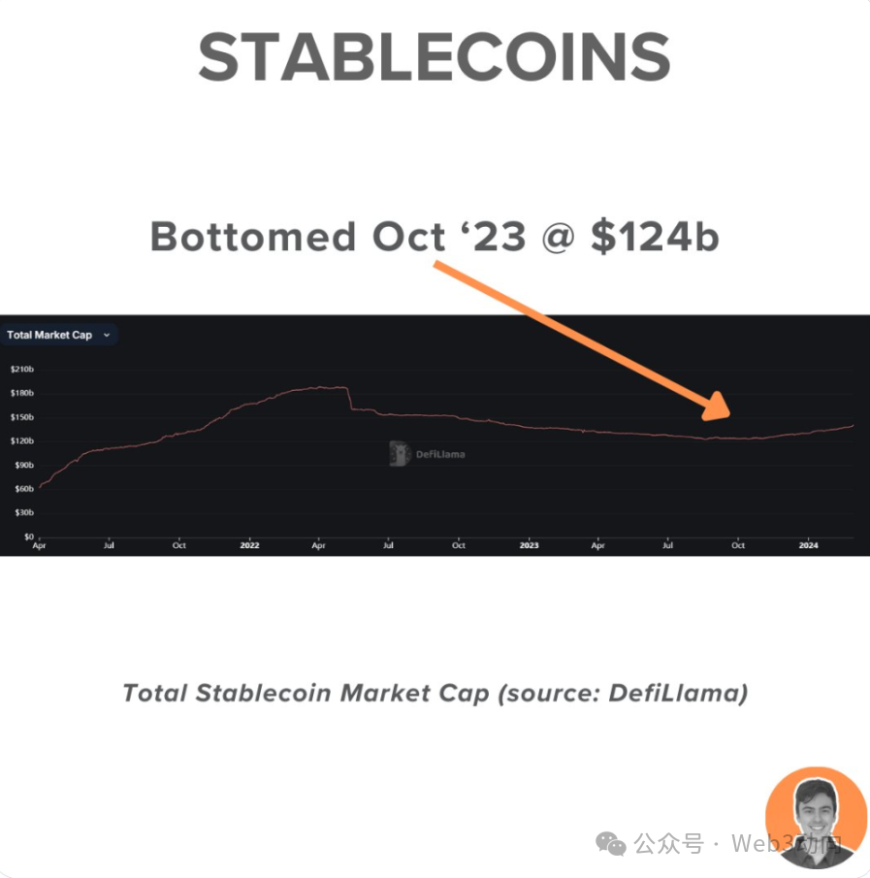Click the $60b y-axis label

tap(21, 488)
